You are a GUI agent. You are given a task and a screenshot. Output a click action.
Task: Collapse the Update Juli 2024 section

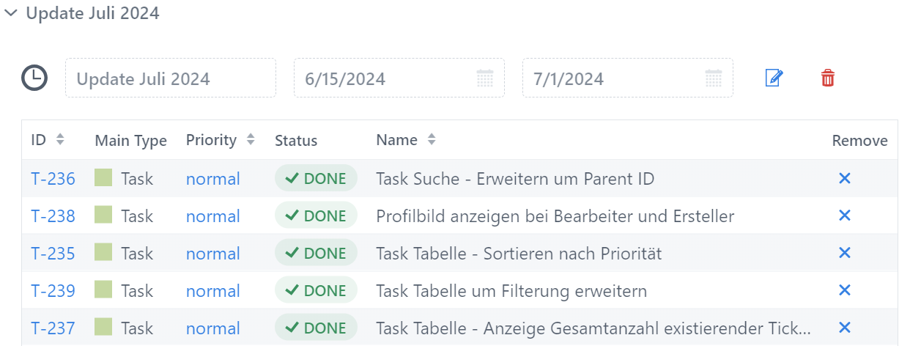point(11,13)
